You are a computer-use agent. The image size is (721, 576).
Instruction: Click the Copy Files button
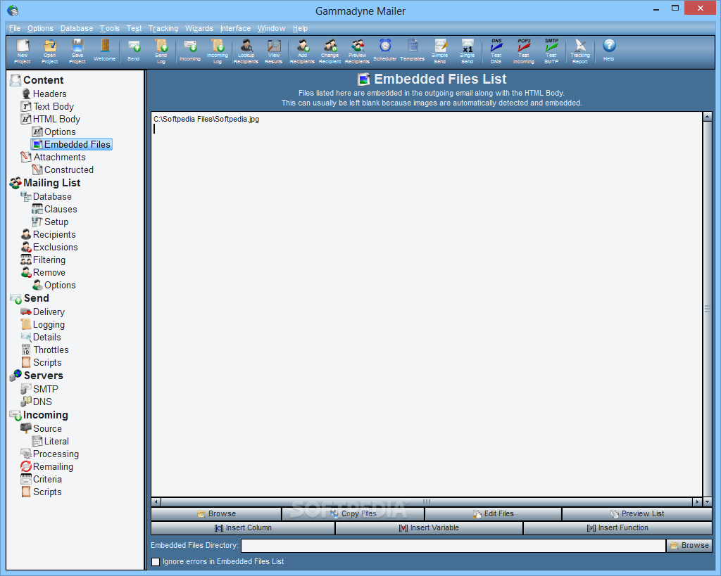point(353,513)
